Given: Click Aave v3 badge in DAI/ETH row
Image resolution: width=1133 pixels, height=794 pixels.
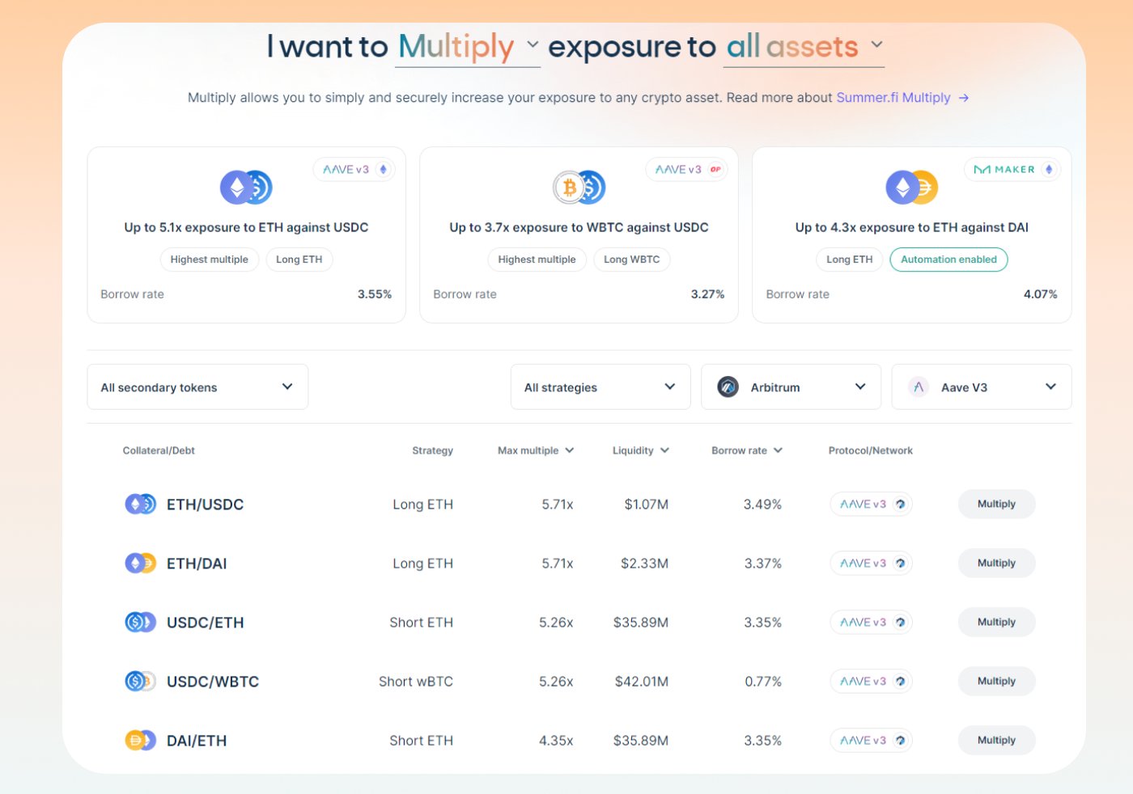Looking at the screenshot, I should [871, 741].
